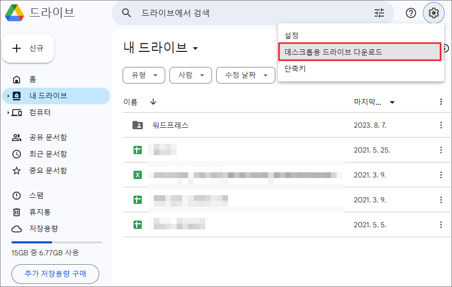Open more actions for 워드프레스 folder

441,125
